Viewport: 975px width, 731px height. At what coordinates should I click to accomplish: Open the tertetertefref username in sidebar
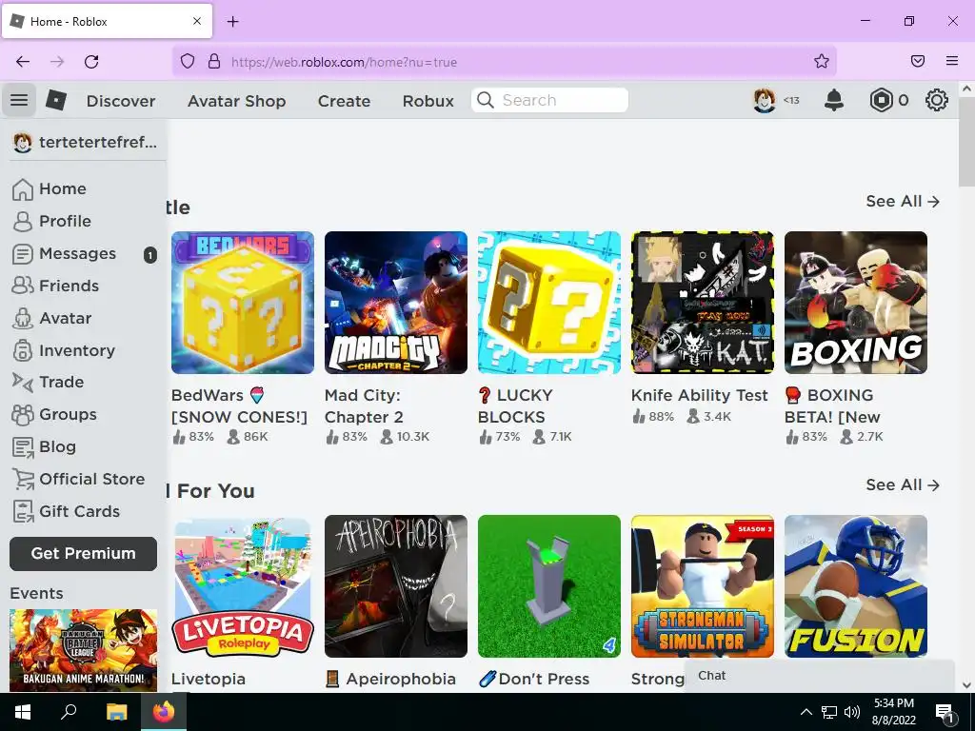(x=98, y=143)
